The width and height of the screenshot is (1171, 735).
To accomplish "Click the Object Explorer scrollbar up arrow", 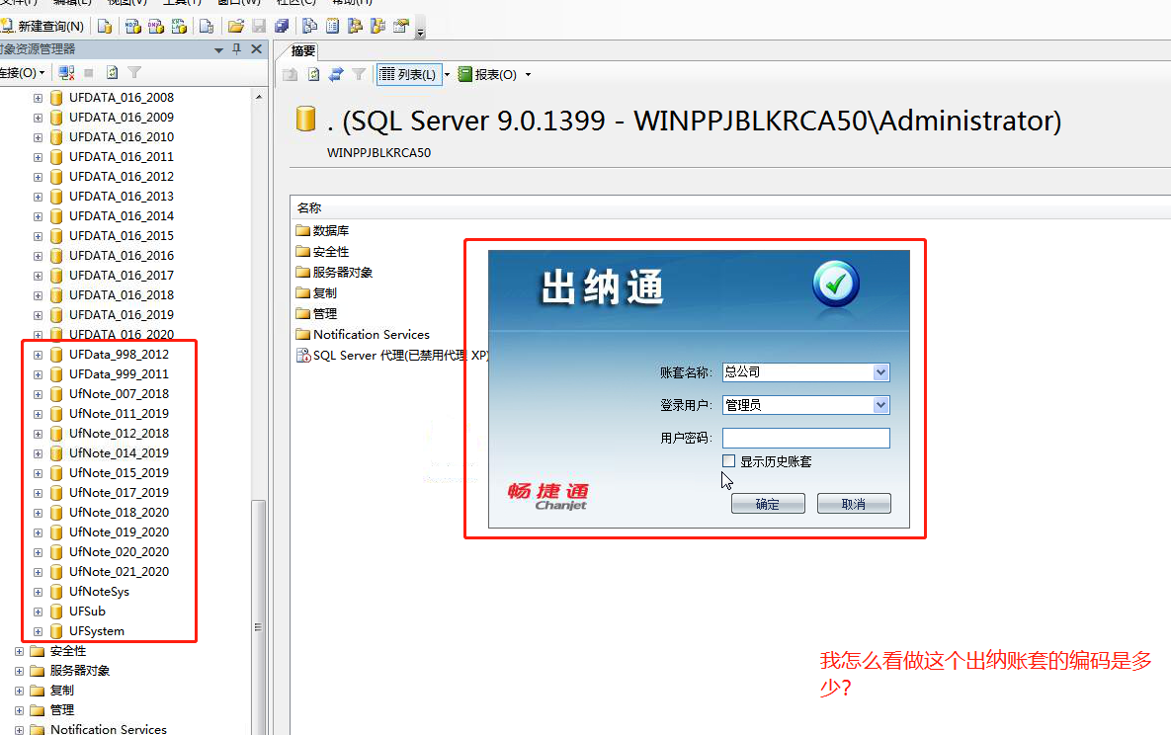I will point(258,97).
